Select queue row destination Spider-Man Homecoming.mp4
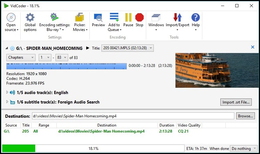Screen dimensions: 260x154 click(101, 131)
